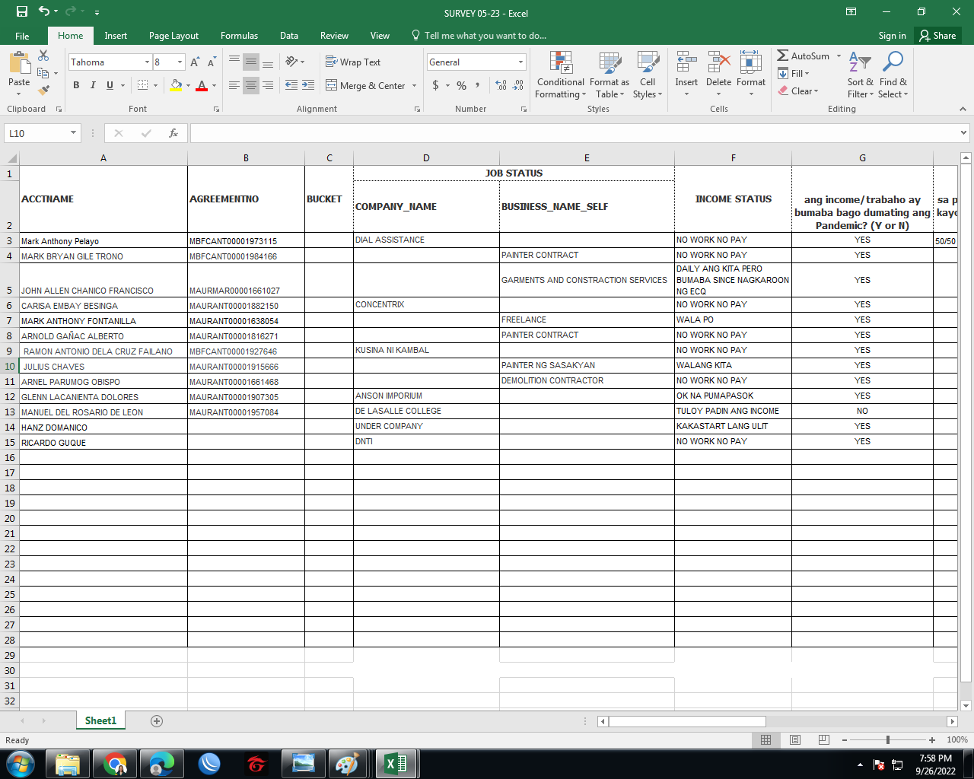Click the AutoSum button
Image resolution: width=974 pixels, height=779 pixels.
pyautogui.click(x=804, y=56)
